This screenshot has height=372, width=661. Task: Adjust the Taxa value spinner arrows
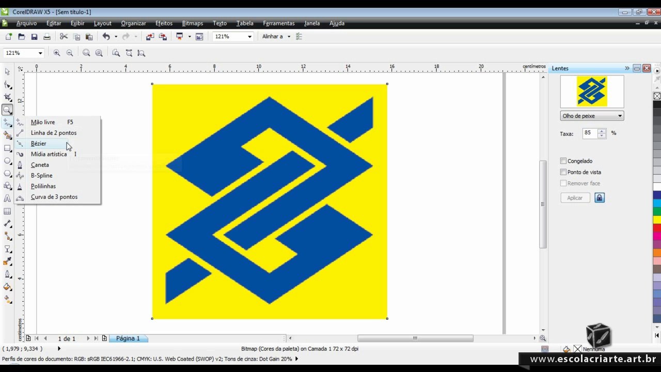tap(602, 133)
